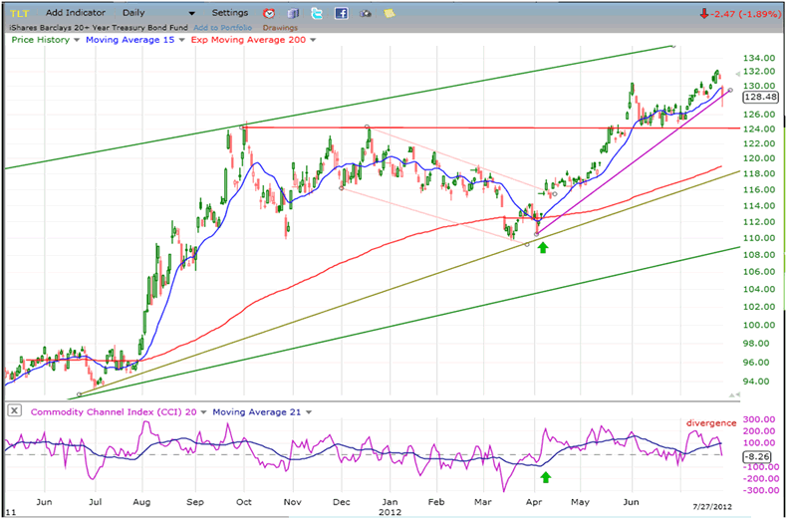
Task: Expand the Moving Average 15 options
Action: pos(180,40)
